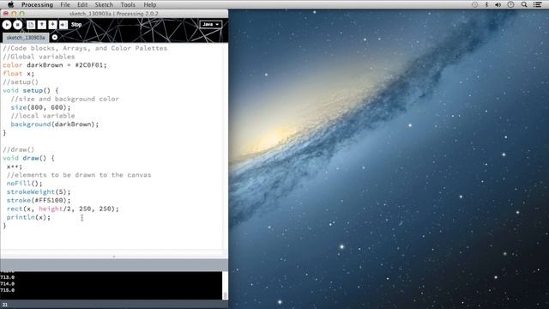Click the volume icon in the menu bar
Screen dimensions: 549x309
point(498,4)
